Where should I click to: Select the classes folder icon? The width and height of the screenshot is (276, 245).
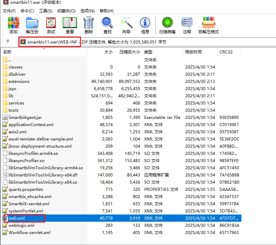point(5,67)
